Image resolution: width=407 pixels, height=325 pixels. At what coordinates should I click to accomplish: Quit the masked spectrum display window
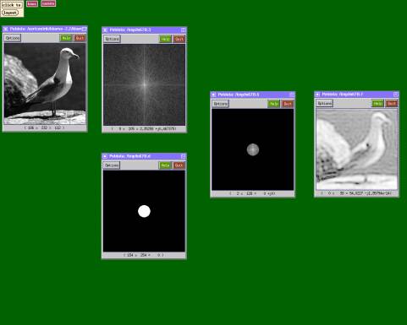tap(288, 104)
